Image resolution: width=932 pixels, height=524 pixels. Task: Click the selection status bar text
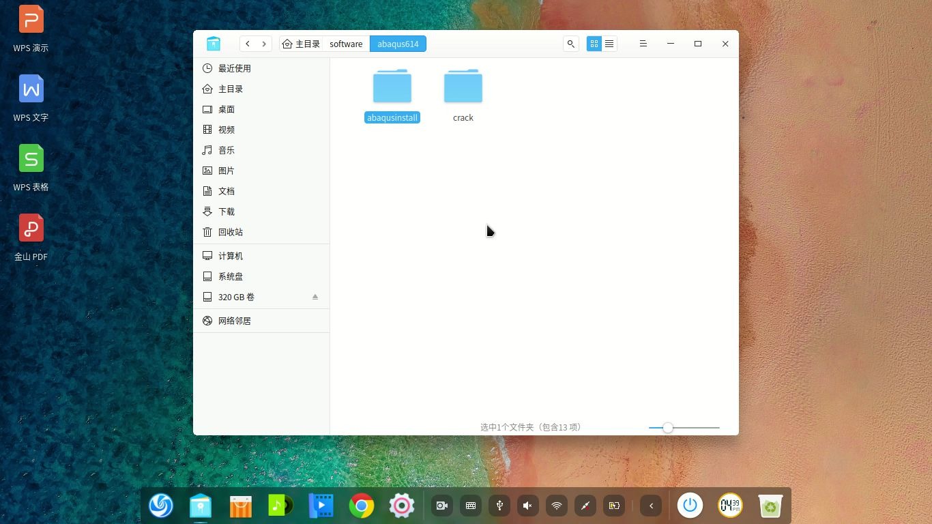tap(531, 427)
